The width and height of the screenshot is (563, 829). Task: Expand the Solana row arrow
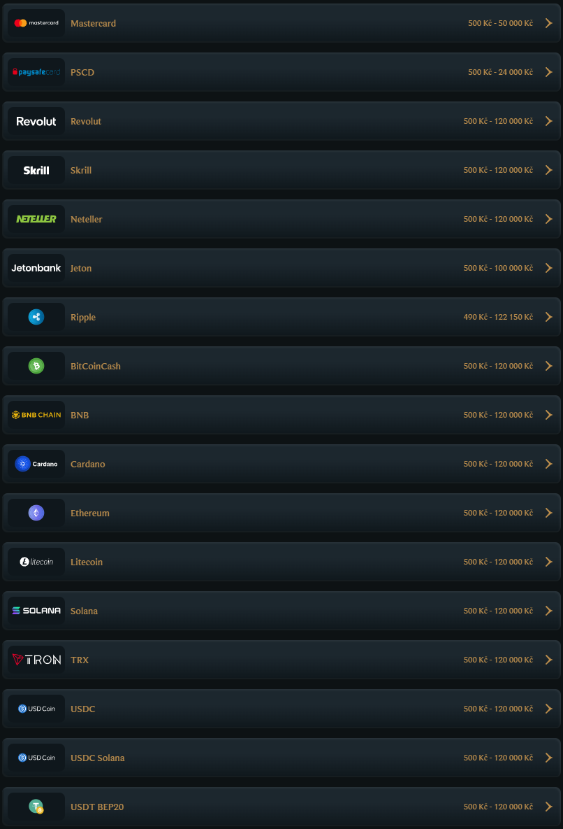(549, 611)
